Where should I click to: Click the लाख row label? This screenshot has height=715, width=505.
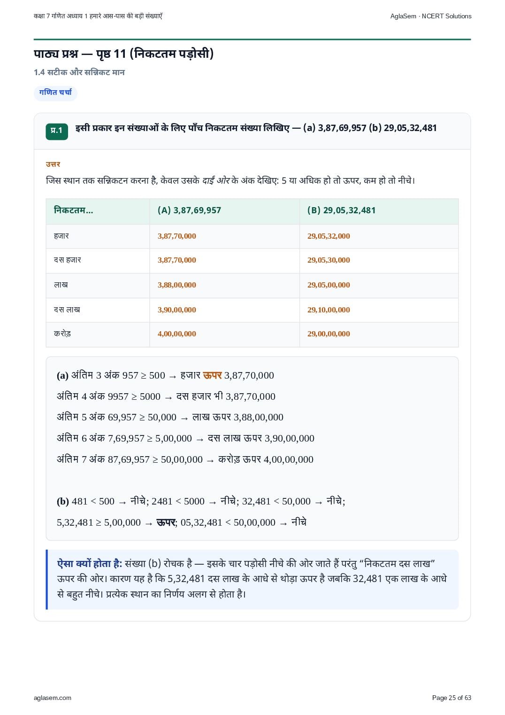click(x=61, y=285)
